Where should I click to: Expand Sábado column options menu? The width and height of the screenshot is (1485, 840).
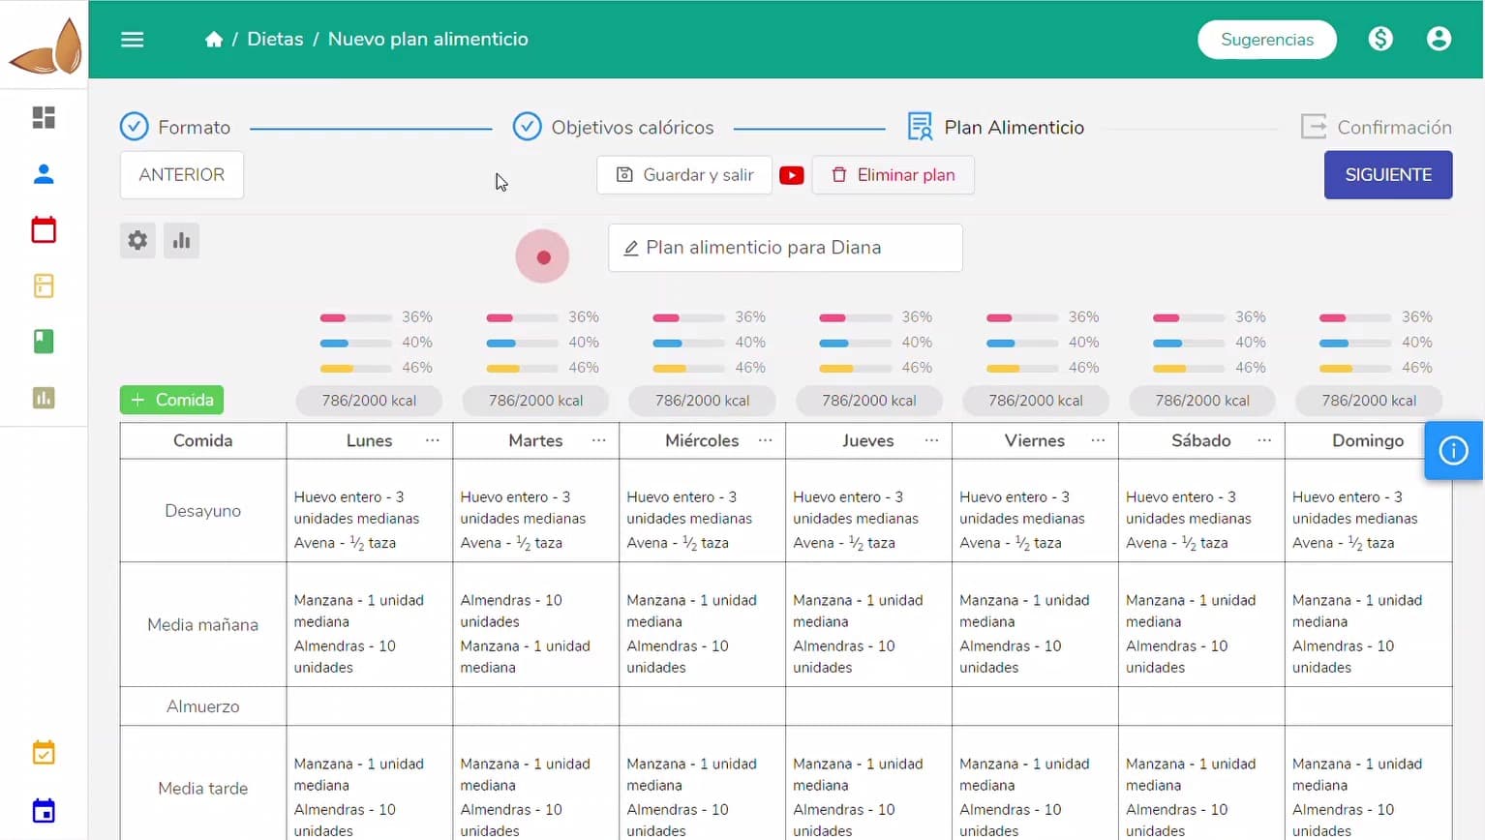[x=1264, y=440]
